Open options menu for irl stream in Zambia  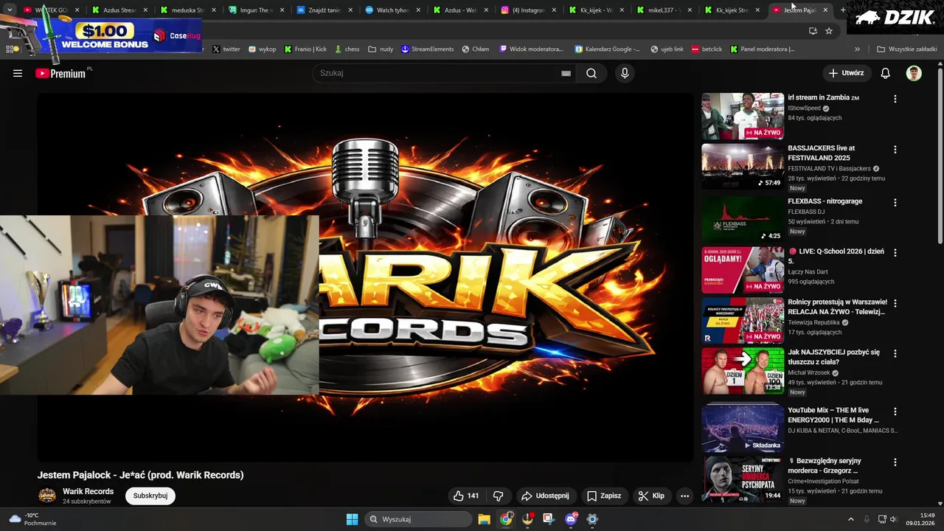895,99
